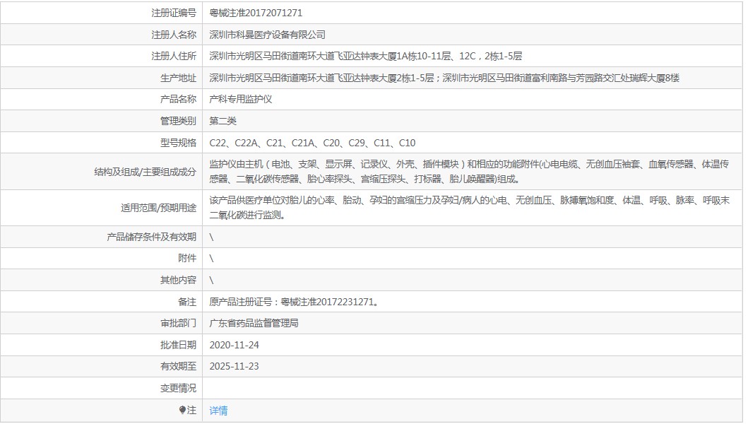
Task: Click the 附件 label
Action: tap(187, 259)
